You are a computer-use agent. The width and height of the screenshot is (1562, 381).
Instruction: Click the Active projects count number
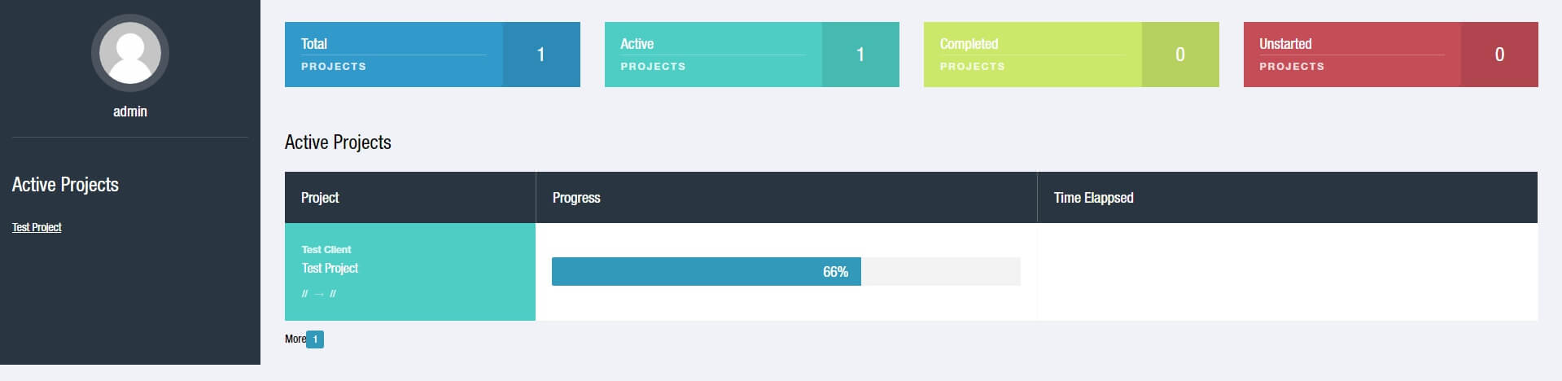point(860,55)
